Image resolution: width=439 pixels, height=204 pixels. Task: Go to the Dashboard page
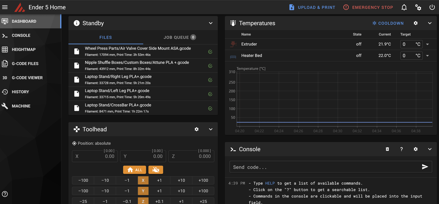tap(30, 21)
